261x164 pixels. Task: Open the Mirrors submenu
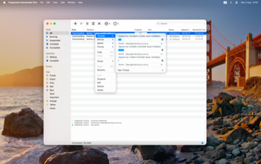tap(105, 40)
